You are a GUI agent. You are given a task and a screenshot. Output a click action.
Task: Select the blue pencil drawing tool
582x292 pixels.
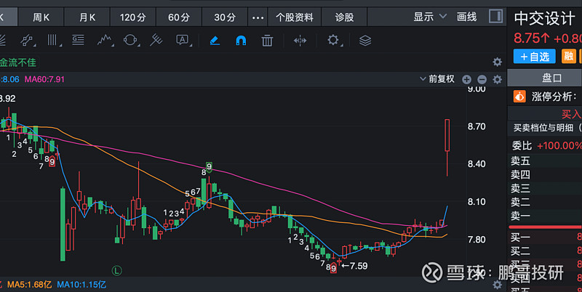pos(215,41)
